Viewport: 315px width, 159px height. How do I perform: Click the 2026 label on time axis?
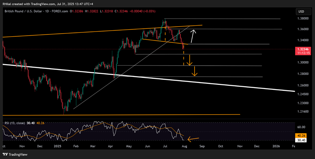click(276, 146)
